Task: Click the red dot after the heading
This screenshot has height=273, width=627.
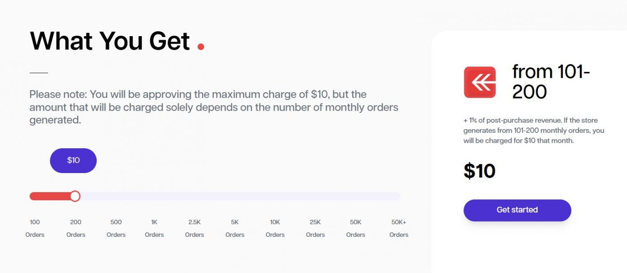Action: coord(201,46)
